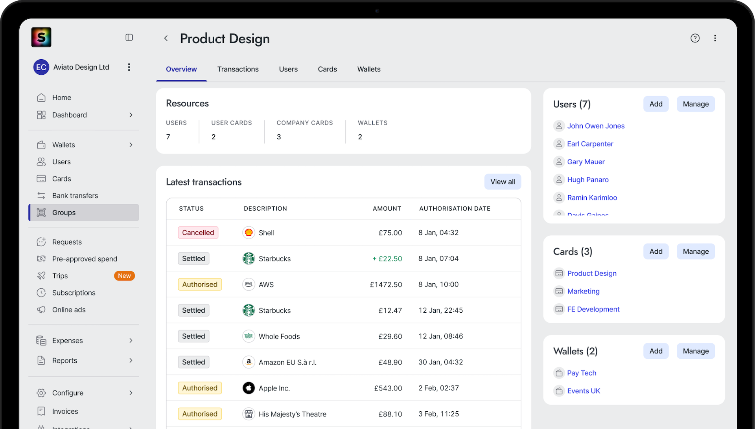755x429 pixels.
Task: Click View all latest transactions
Action: click(503, 181)
